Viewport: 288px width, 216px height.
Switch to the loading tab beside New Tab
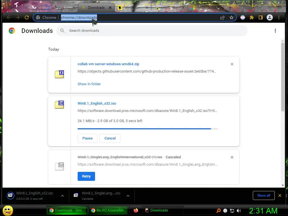click(x=59, y=8)
